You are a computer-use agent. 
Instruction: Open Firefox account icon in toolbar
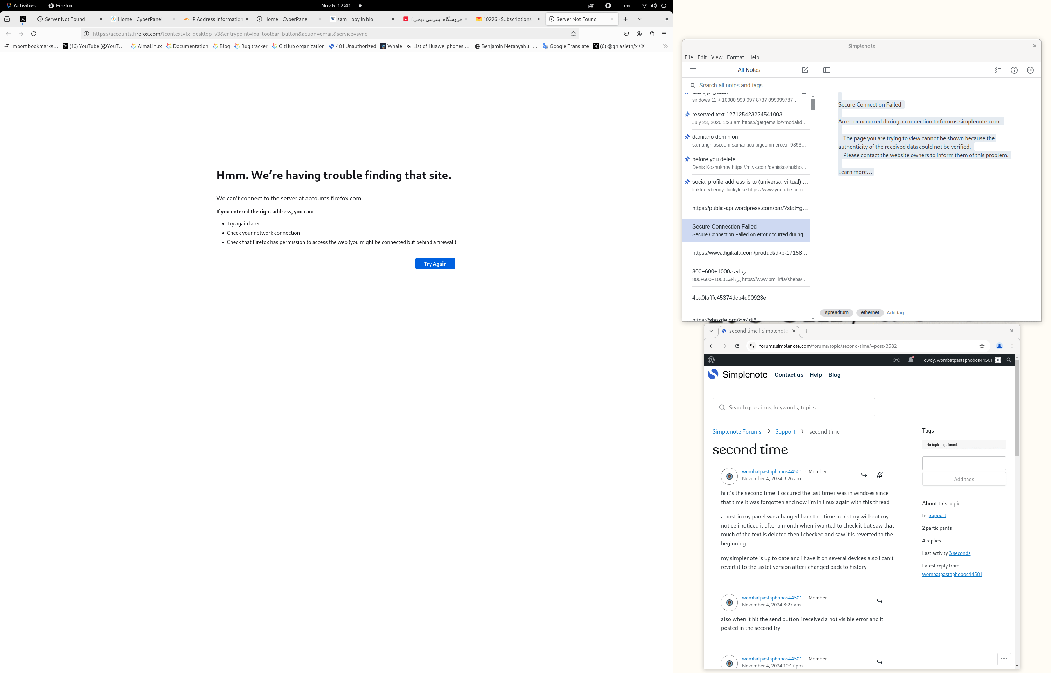coord(639,34)
